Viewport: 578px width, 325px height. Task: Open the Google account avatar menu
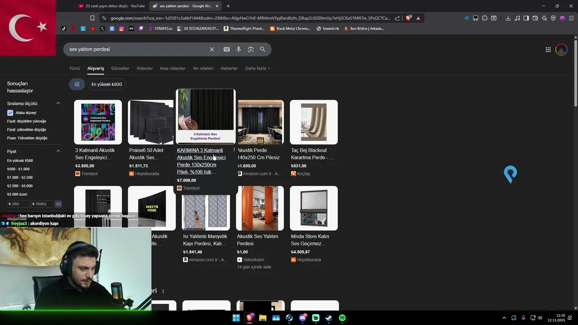tap(561, 50)
